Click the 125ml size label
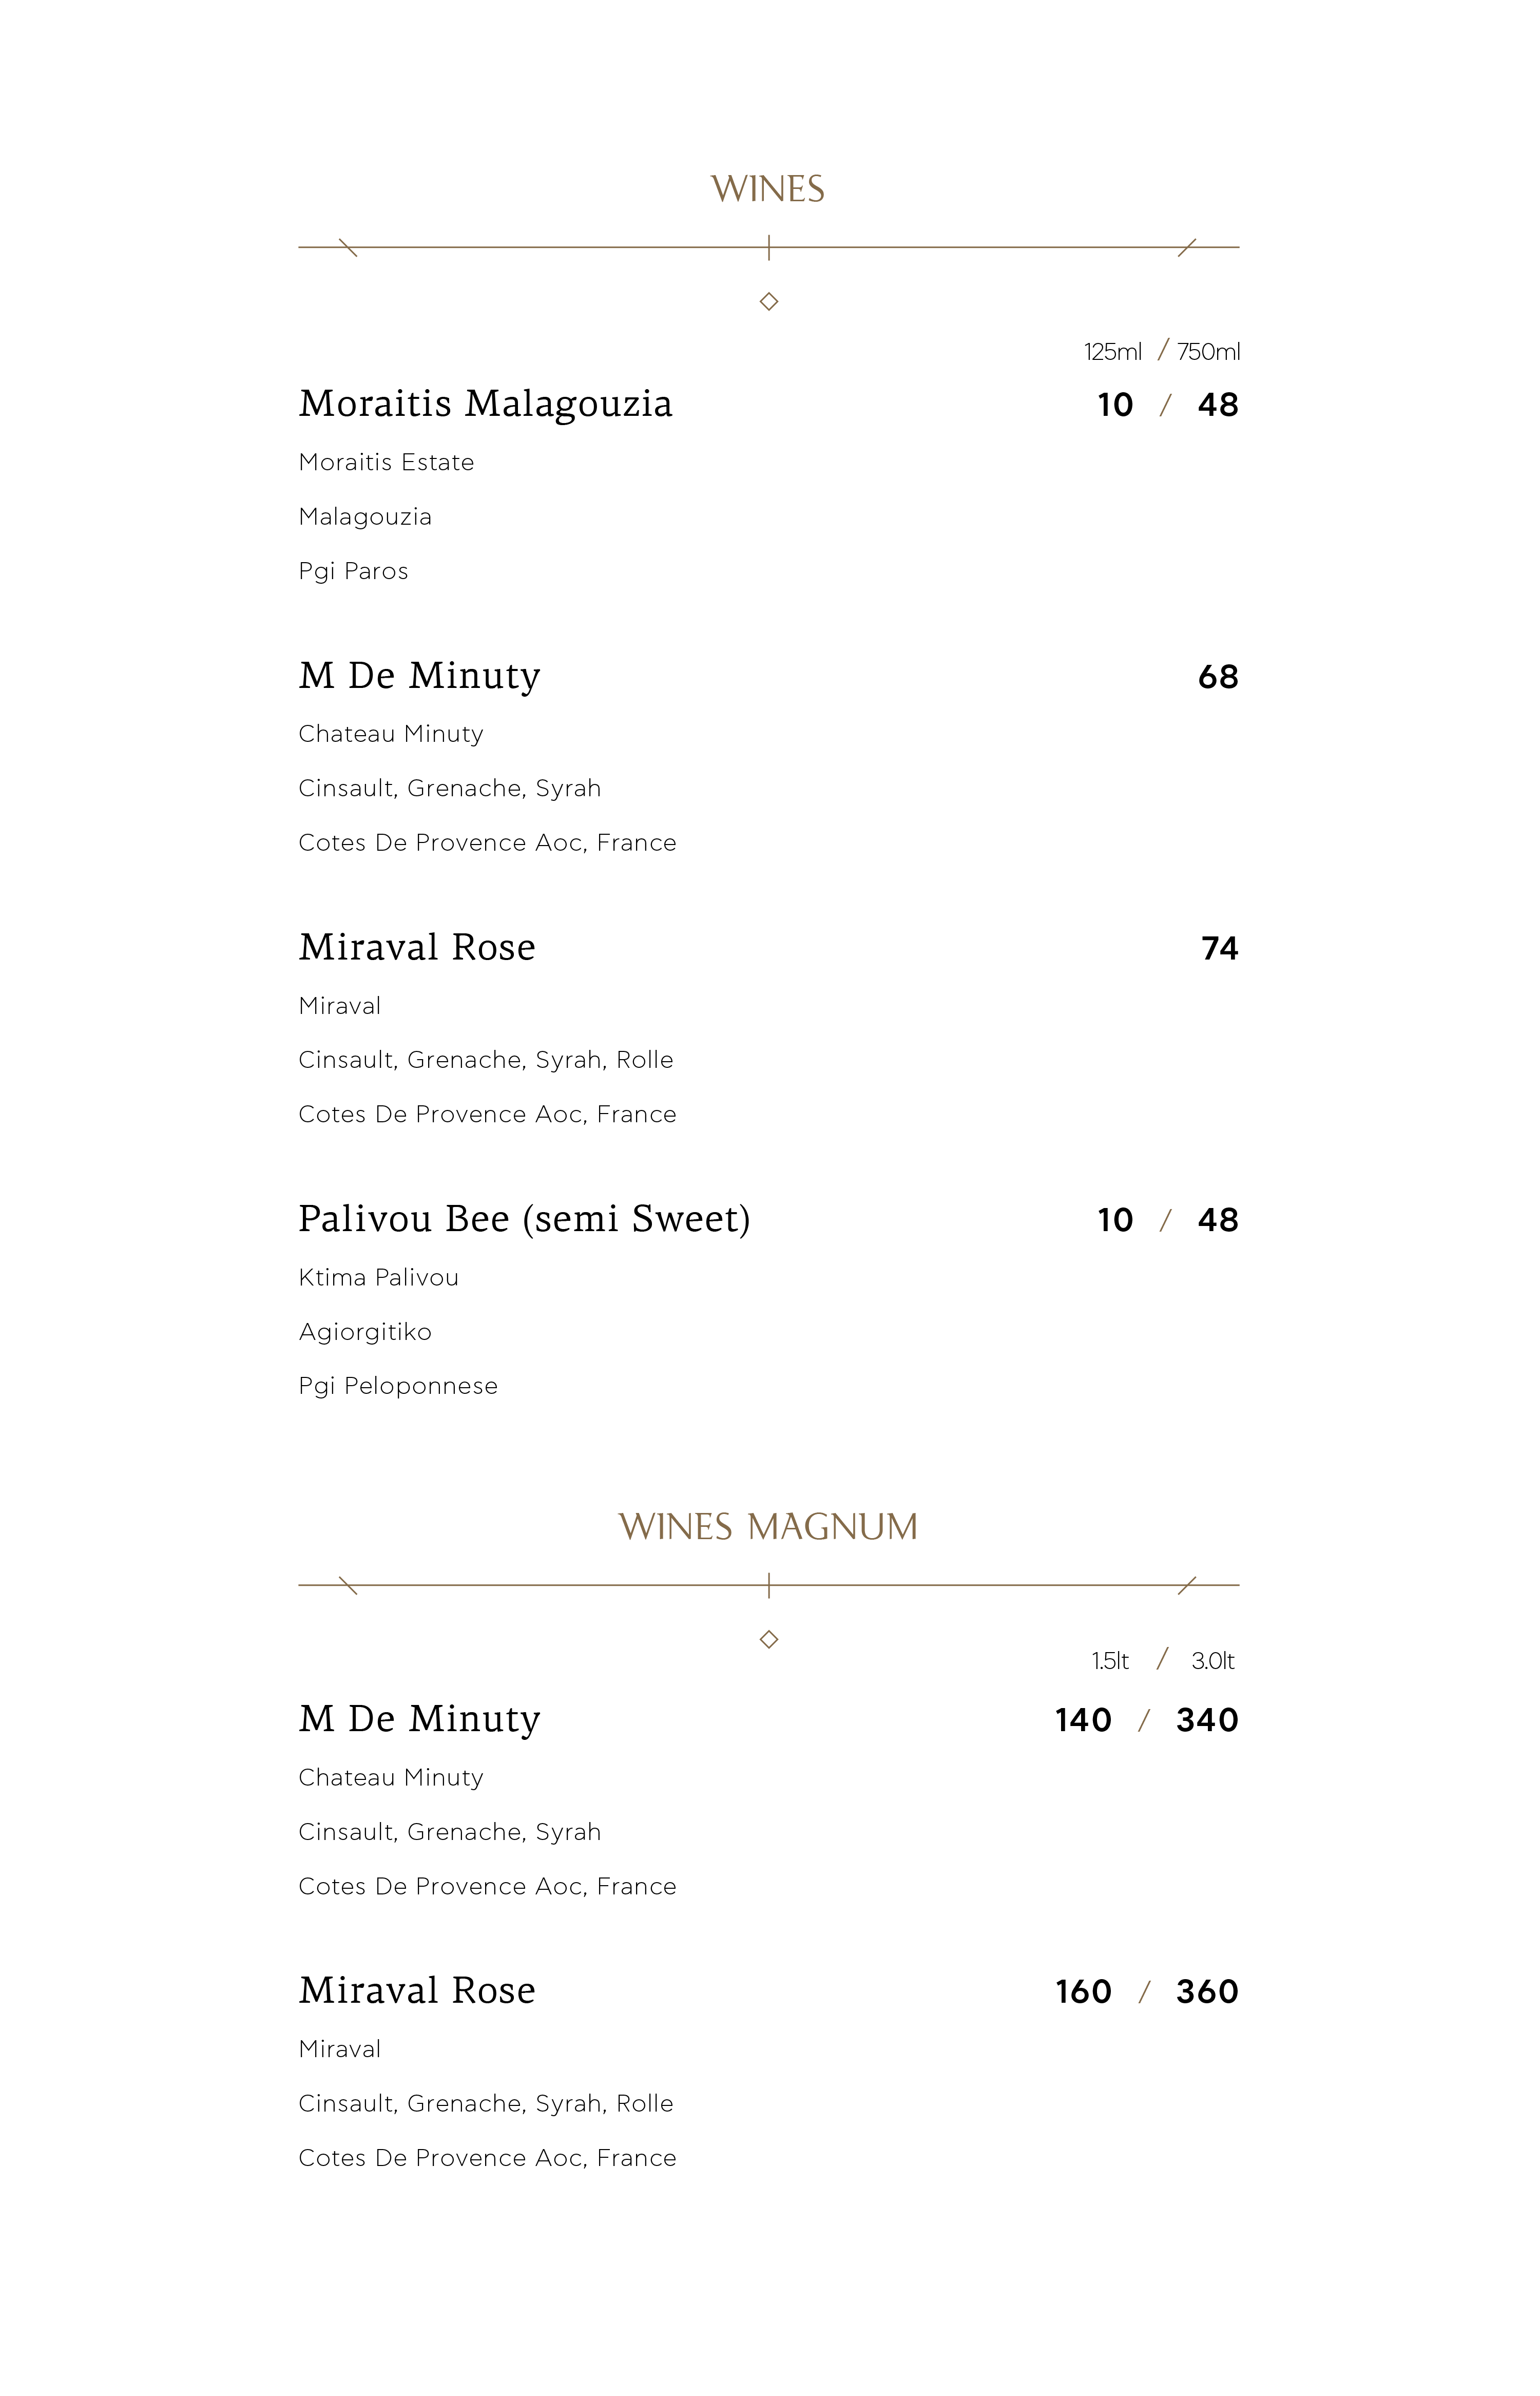 point(1112,352)
